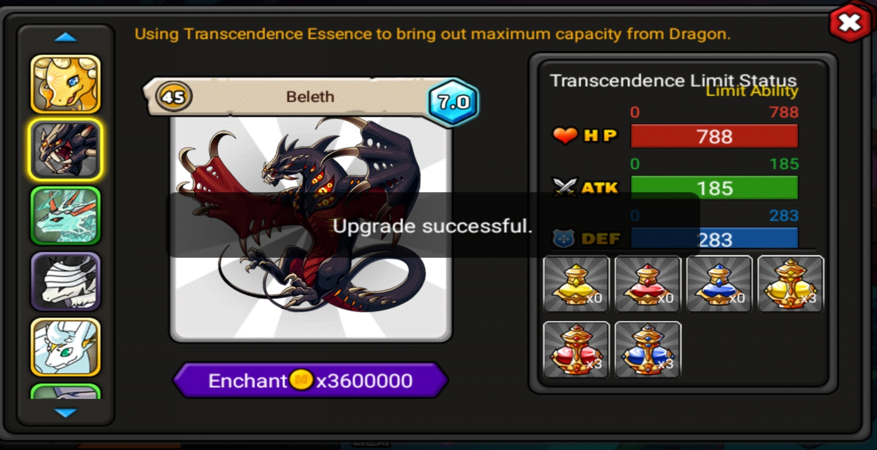
Task: Select the small red essence potion
Action: tap(648, 284)
